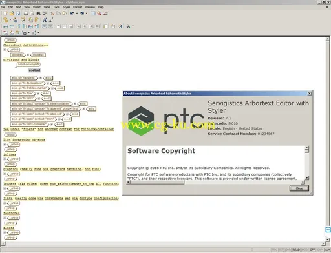Open the paint bucket dropdown arrow
Image resolution: width=331 pixels, height=253 pixels.
tap(133, 26)
